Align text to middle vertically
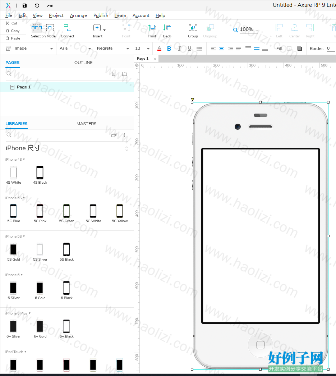This screenshot has width=336, height=376. pos(257,49)
